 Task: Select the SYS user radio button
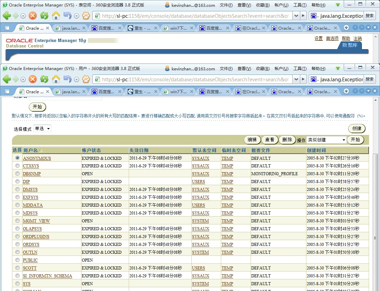coord(17,283)
